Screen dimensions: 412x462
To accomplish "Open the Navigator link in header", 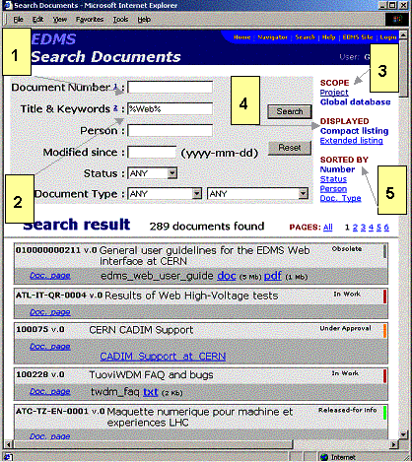I will pos(272,37).
